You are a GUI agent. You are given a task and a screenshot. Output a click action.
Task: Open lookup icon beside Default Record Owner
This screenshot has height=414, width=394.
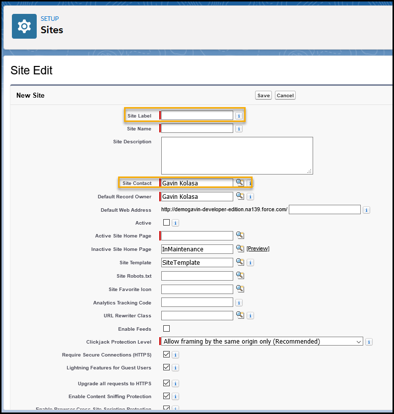pos(240,196)
